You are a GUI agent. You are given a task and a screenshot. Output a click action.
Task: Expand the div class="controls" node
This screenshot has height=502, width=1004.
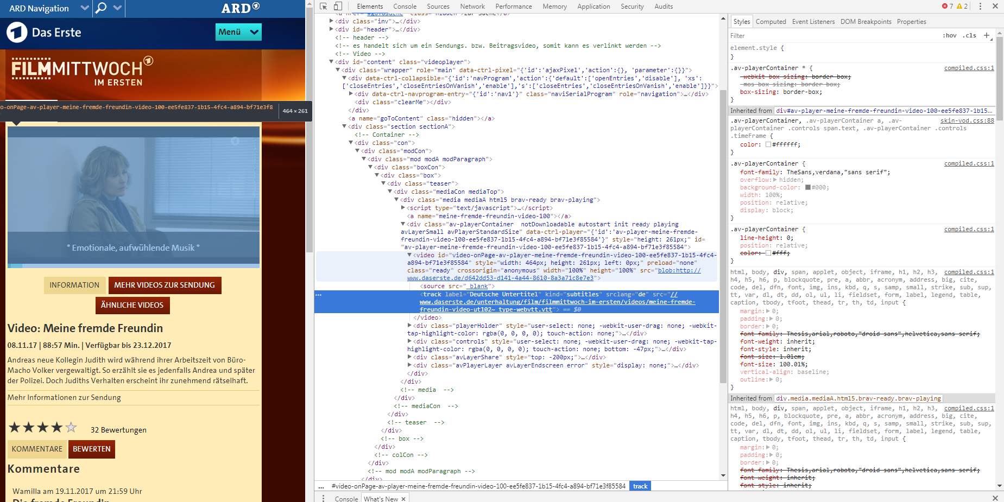point(409,341)
